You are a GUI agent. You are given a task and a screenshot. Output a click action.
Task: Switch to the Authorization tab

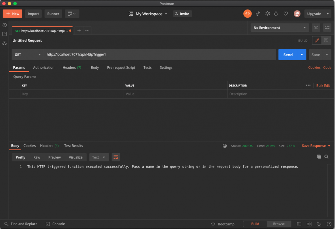44,67
